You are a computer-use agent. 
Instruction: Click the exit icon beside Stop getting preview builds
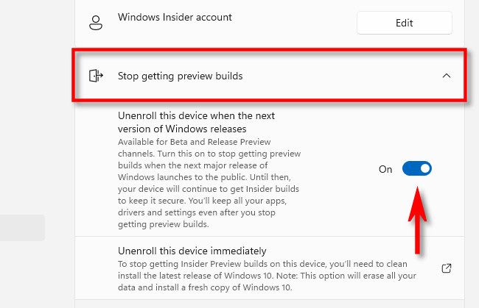95,75
